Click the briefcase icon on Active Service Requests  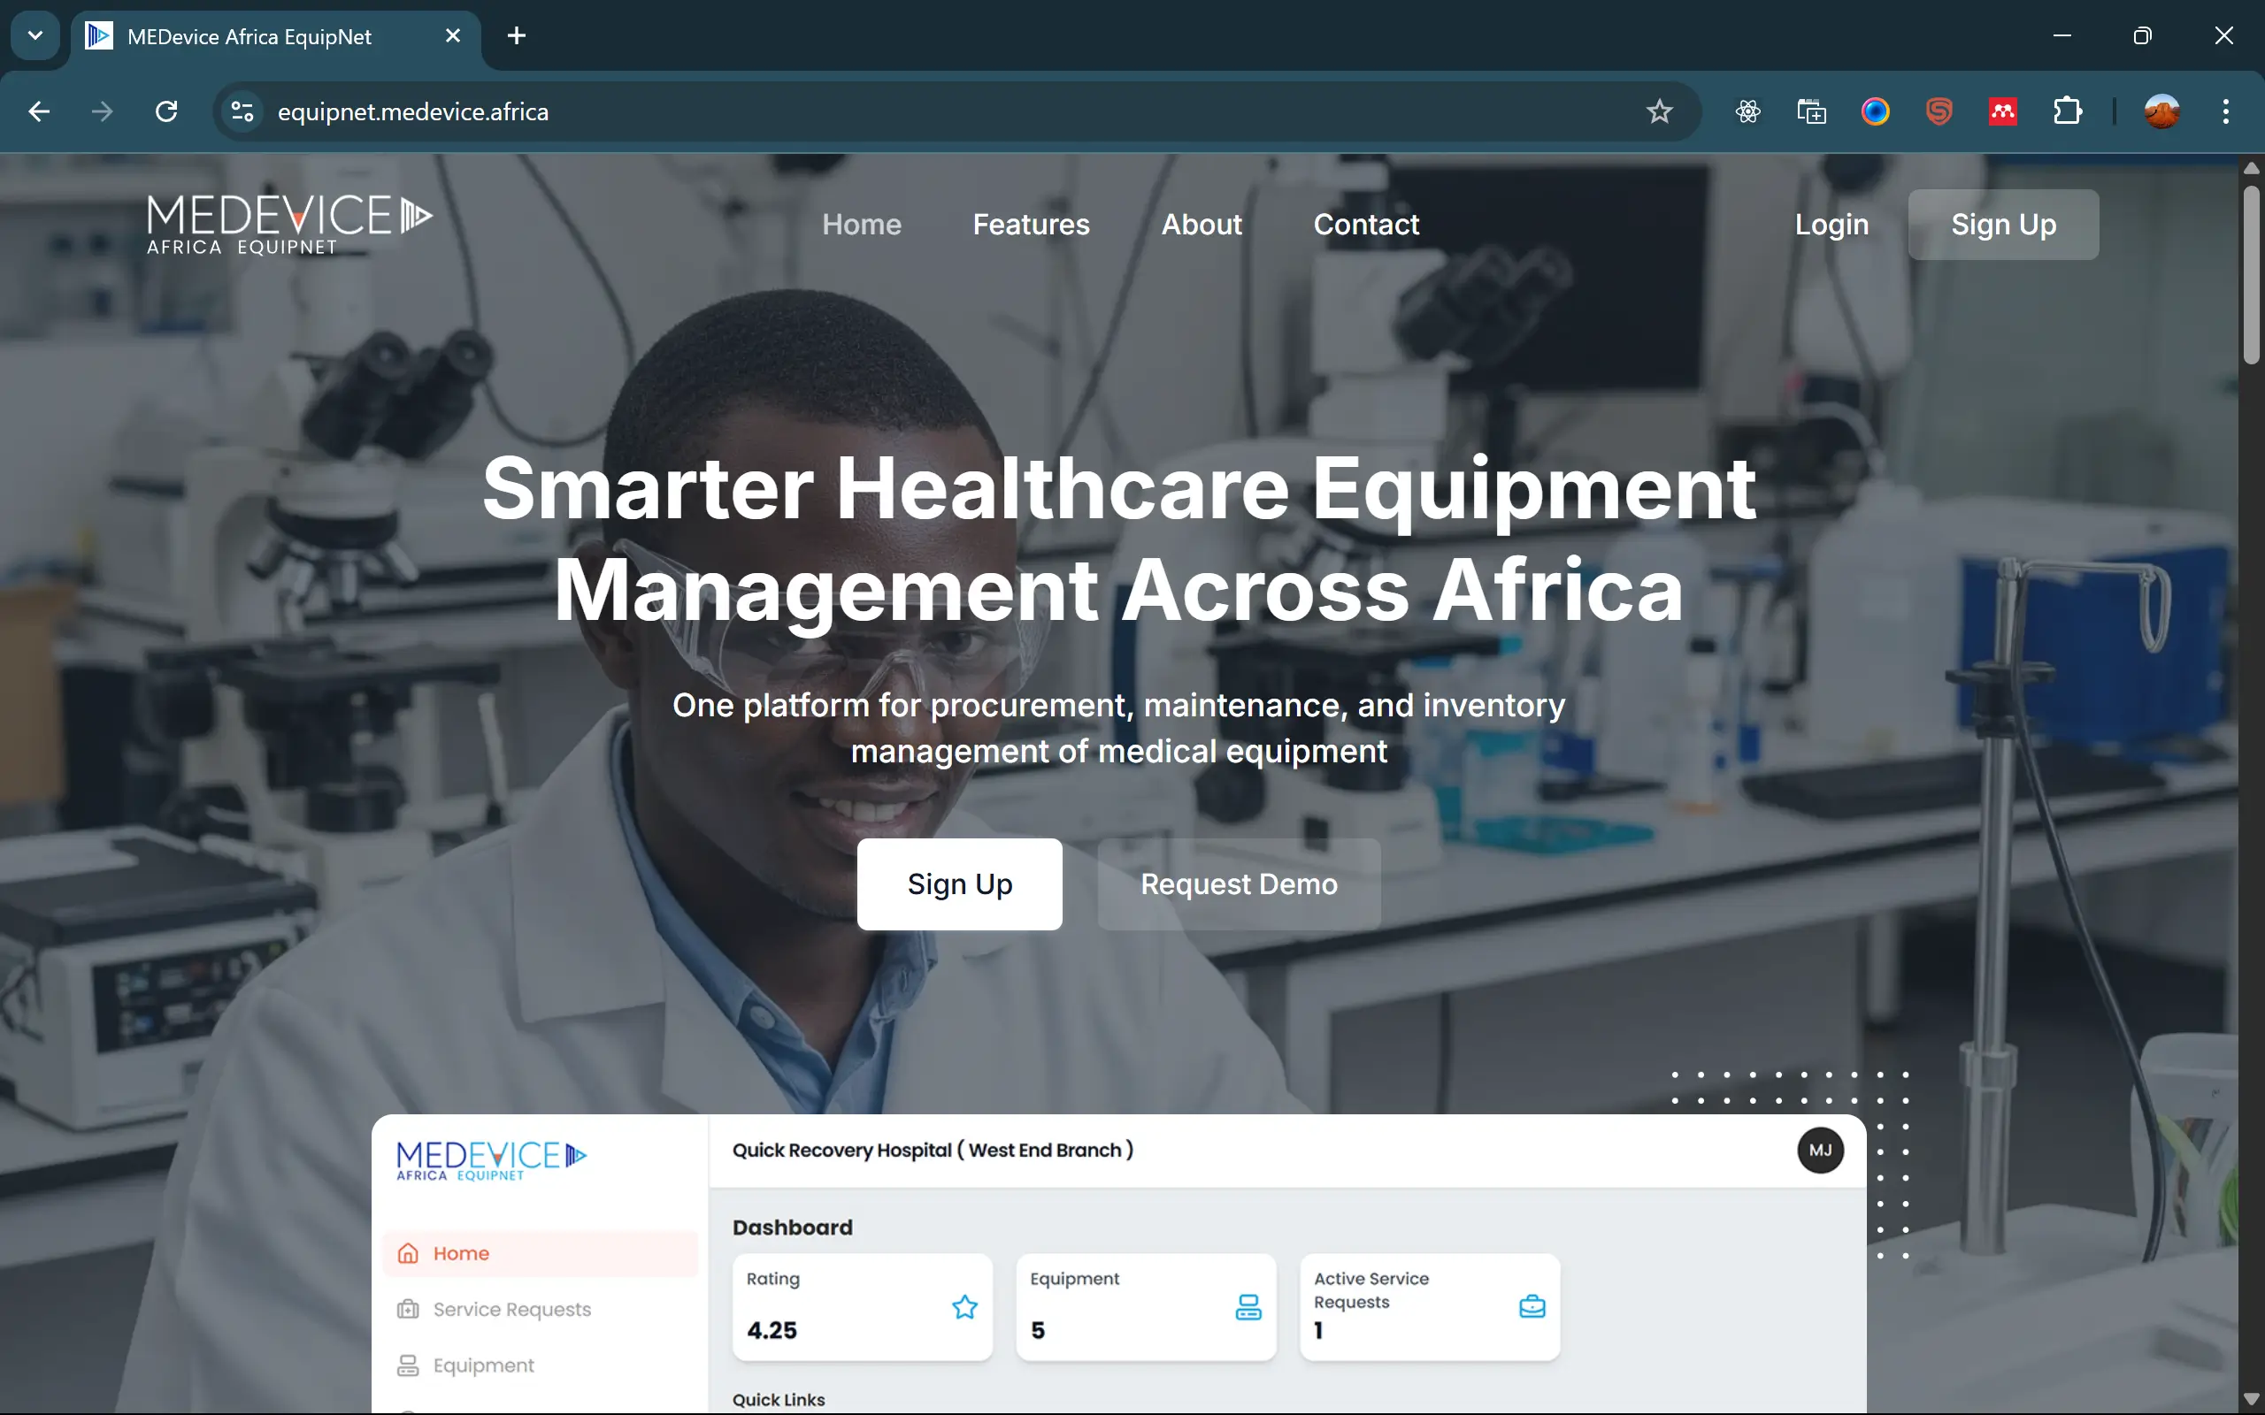(x=1532, y=1307)
